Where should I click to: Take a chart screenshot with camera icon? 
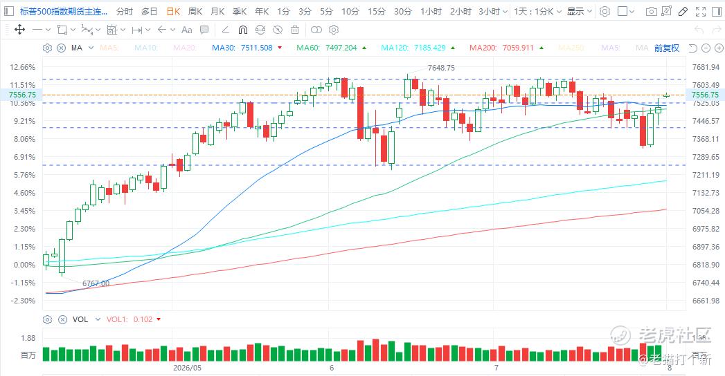651,12
